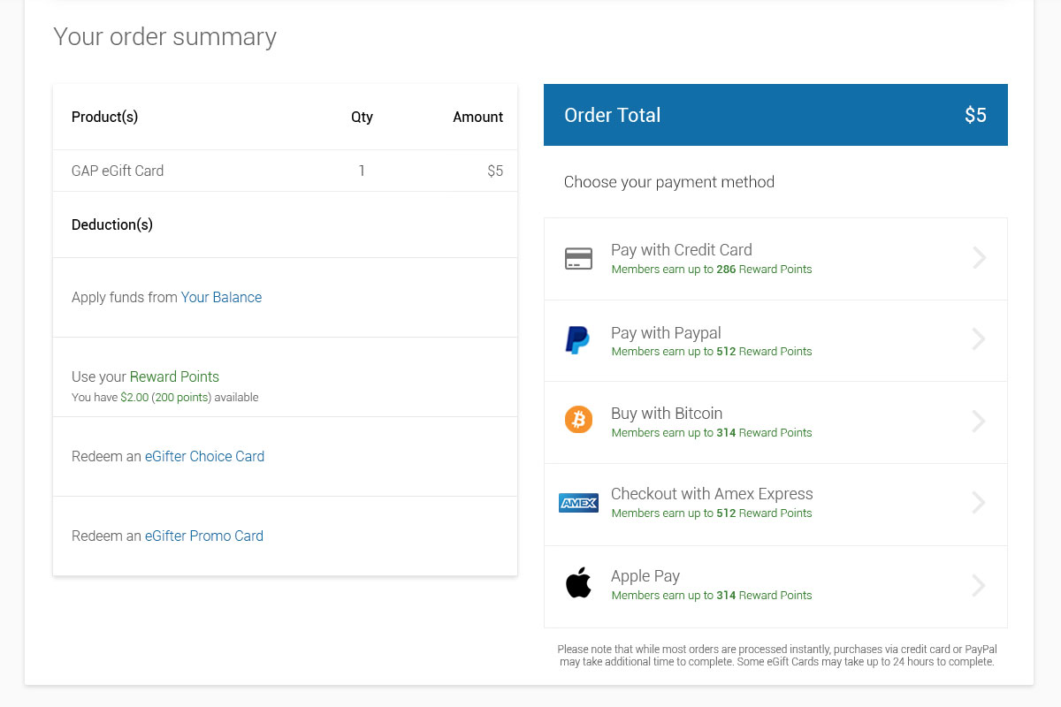Select Apple Pay payment method

tap(775, 587)
